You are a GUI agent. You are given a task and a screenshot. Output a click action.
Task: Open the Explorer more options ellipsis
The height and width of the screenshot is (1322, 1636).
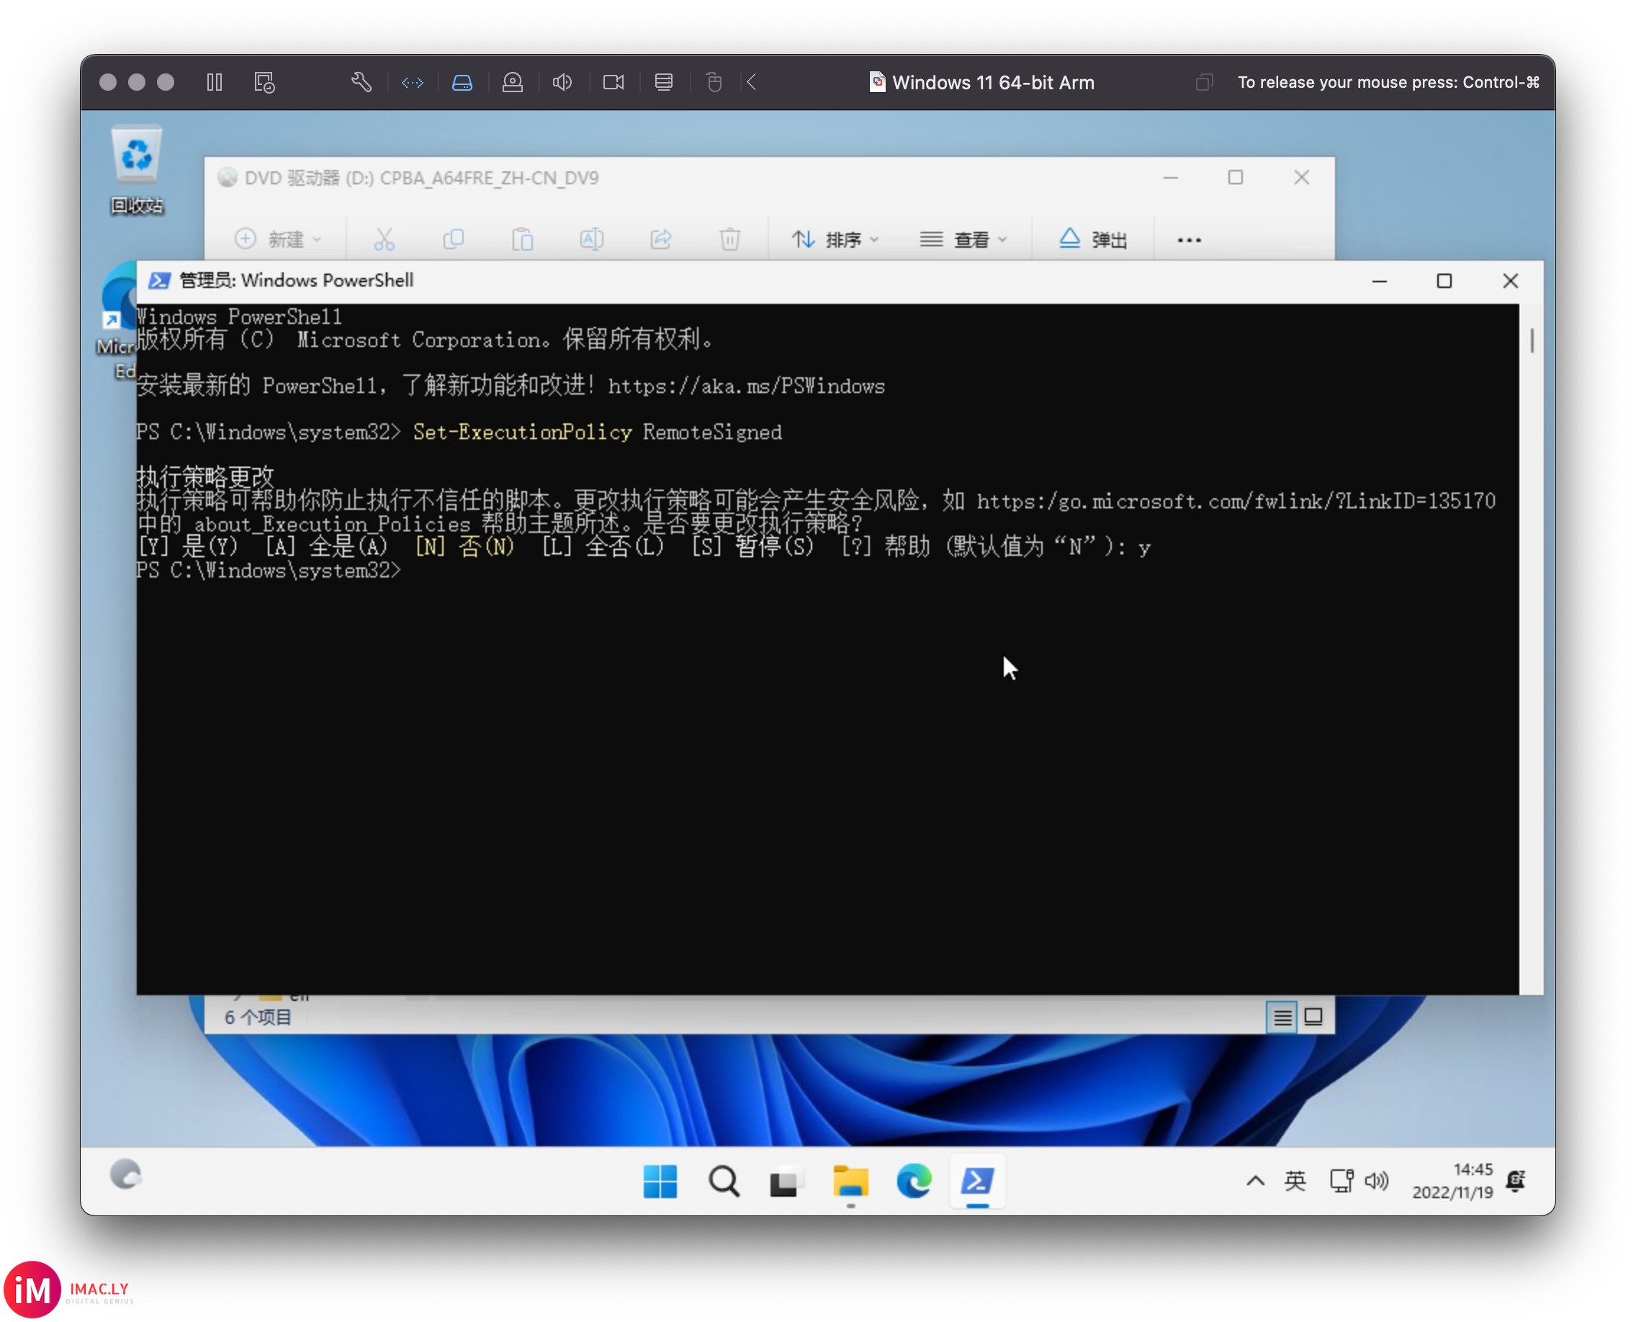tap(1189, 240)
